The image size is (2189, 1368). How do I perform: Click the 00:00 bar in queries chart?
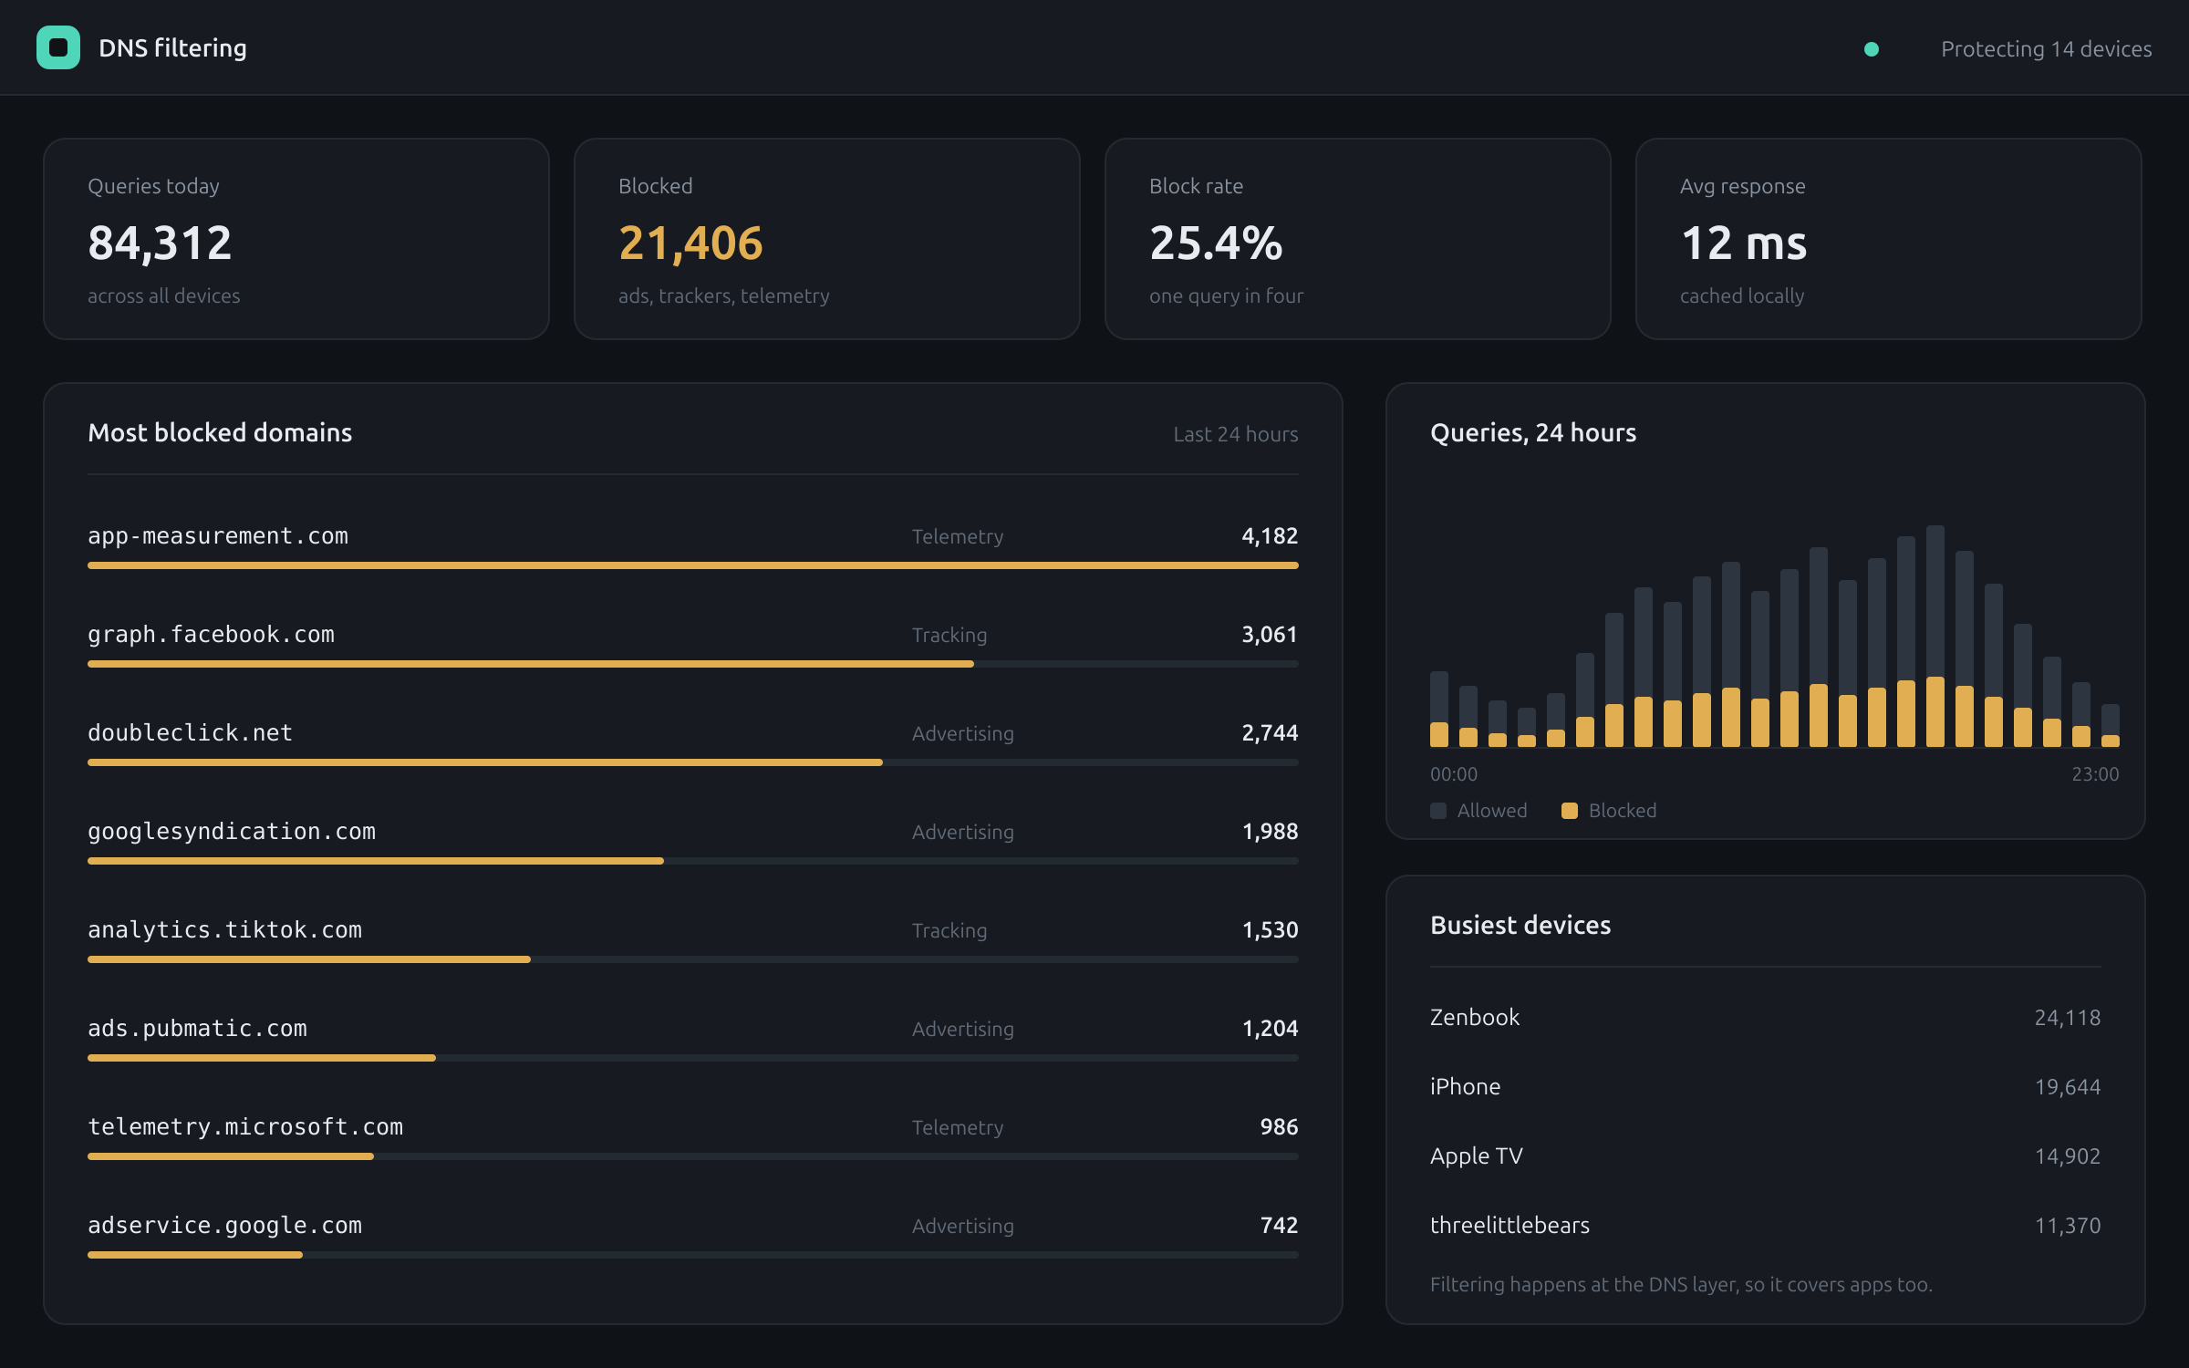click(1439, 710)
